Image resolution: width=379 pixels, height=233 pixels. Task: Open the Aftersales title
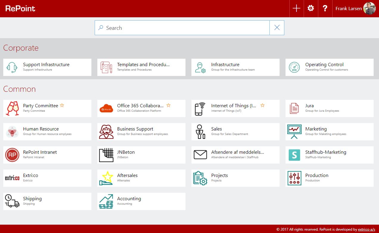point(127,175)
